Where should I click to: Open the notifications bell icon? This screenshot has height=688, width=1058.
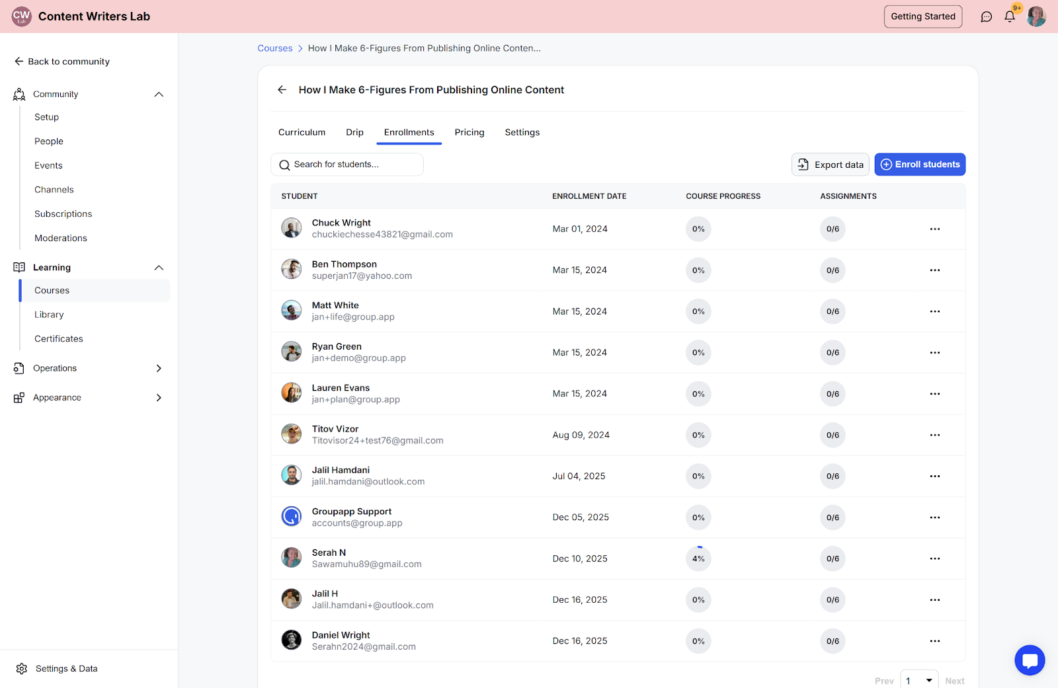[1009, 17]
